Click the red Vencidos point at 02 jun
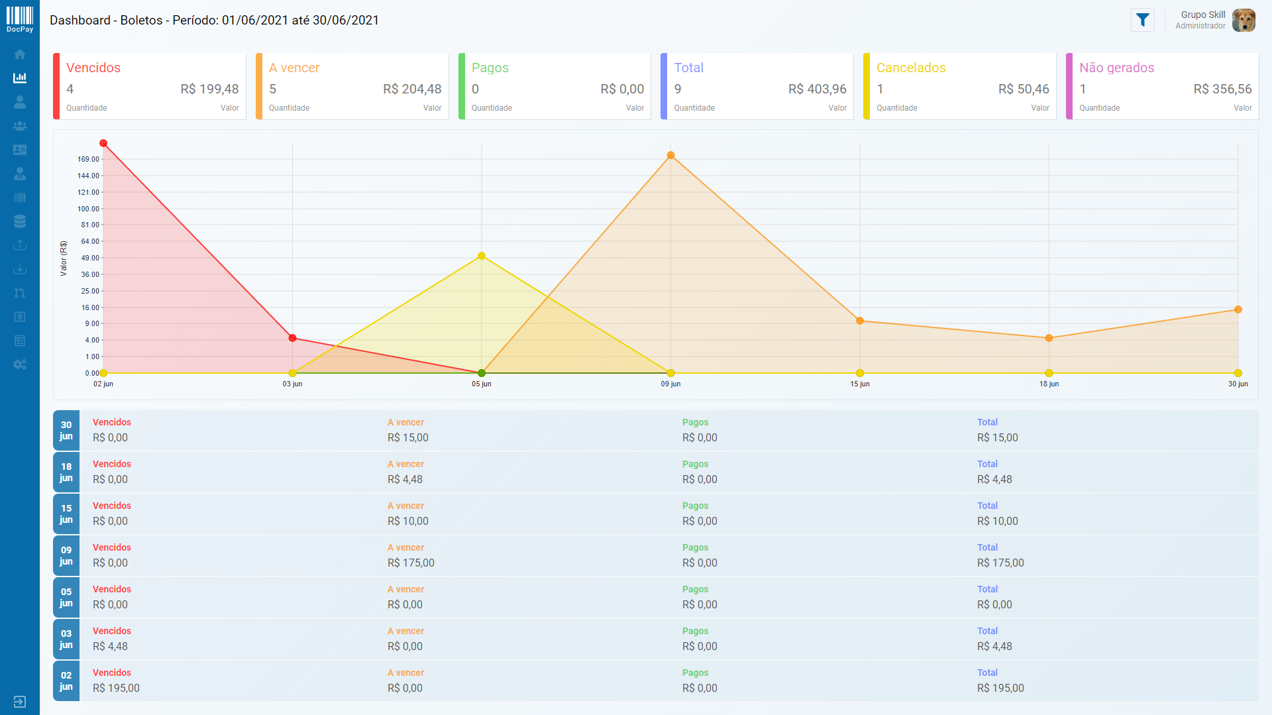This screenshot has height=715, width=1272. click(x=103, y=143)
